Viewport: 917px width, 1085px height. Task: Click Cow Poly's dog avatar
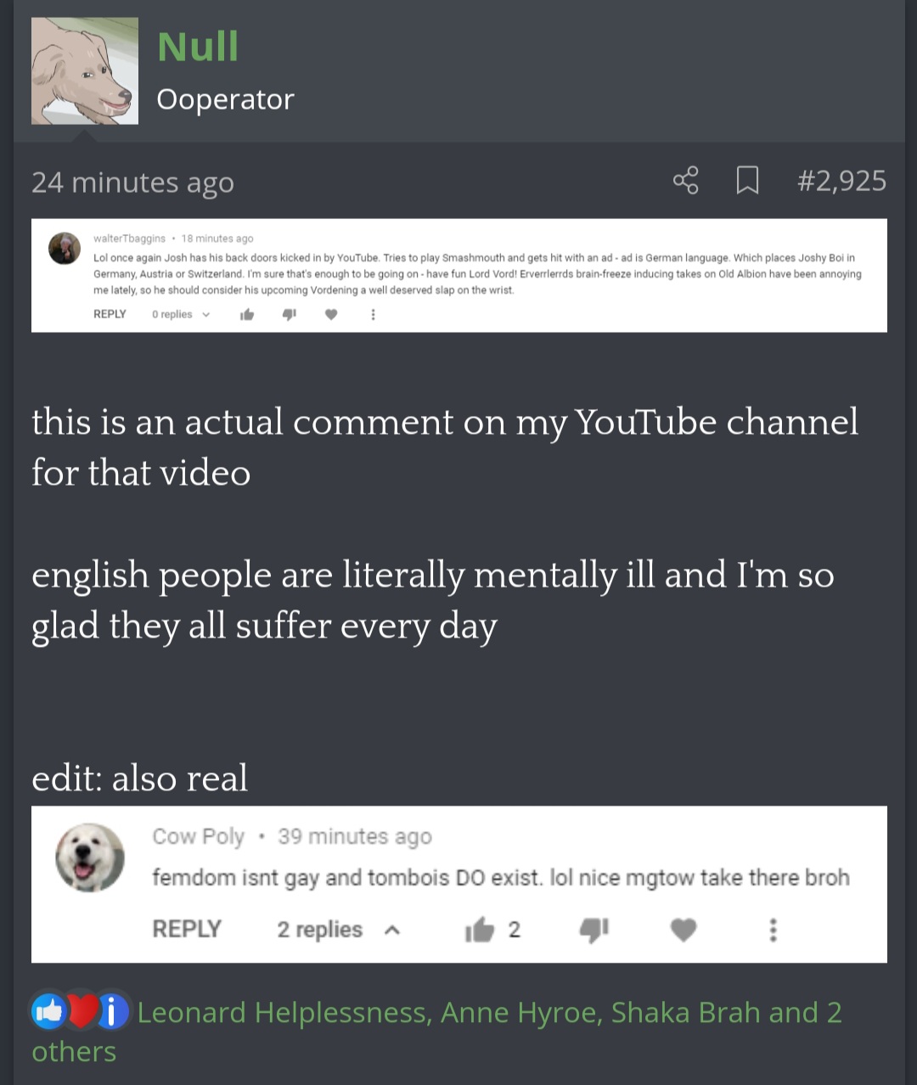90,857
